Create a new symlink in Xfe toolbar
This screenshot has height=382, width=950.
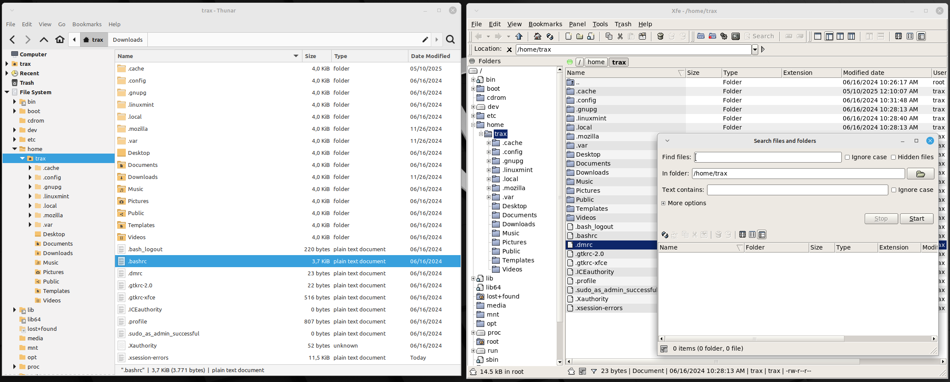point(591,37)
